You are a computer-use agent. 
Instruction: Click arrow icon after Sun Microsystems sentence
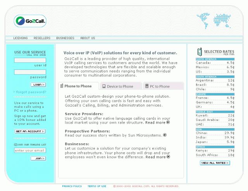click(x=165, y=135)
